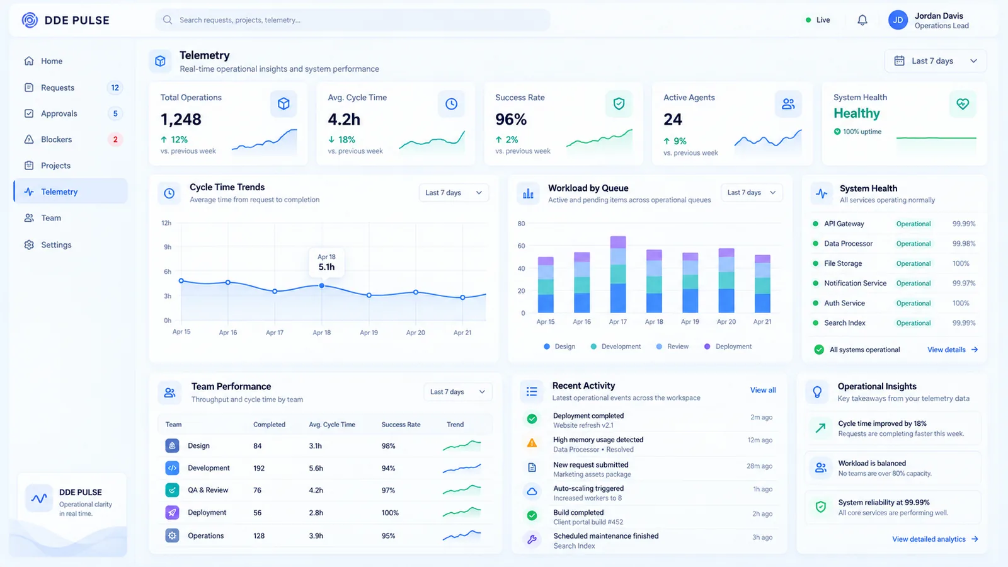The image size is (1008, 567).
Task: Open Requests in the sidebar
Action: pos(71,88)
